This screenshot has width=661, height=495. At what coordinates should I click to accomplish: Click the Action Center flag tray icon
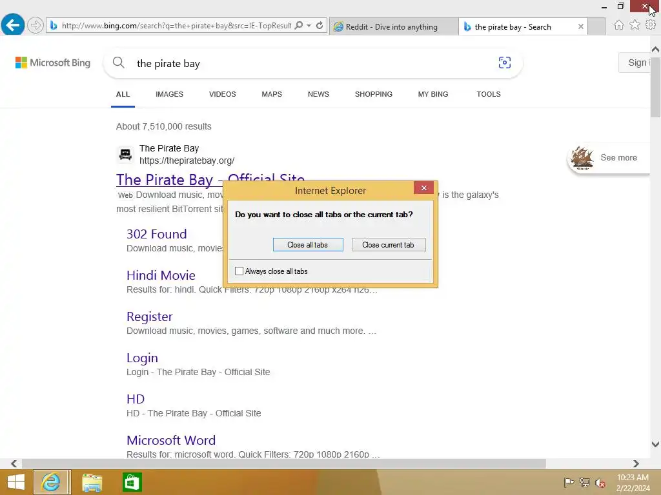(569, 482)
